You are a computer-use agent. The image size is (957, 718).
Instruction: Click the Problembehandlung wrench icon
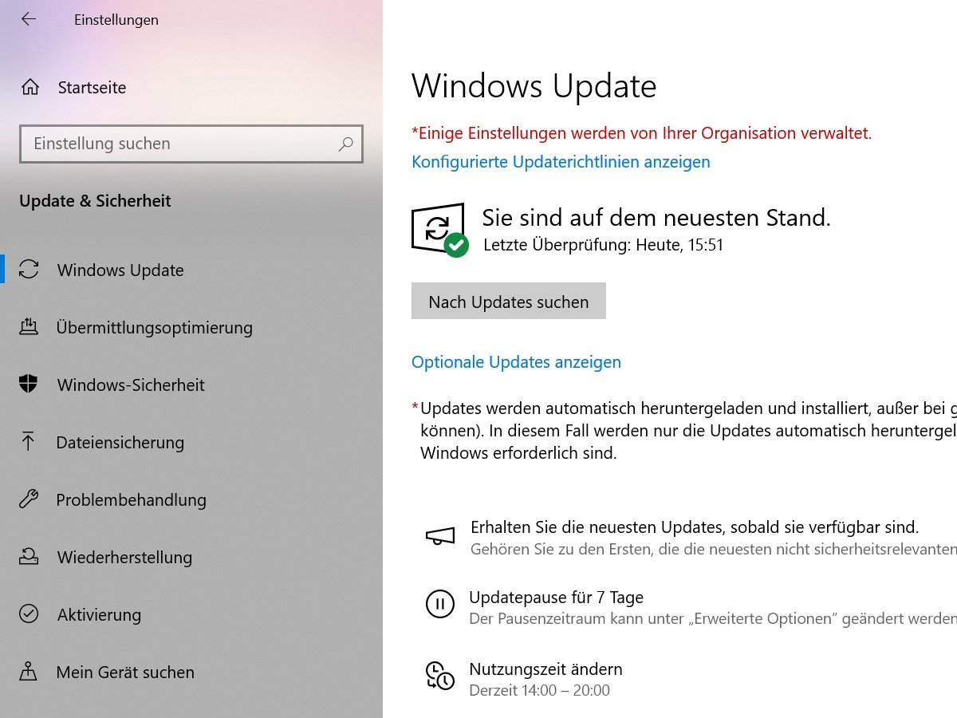(29, 499)
